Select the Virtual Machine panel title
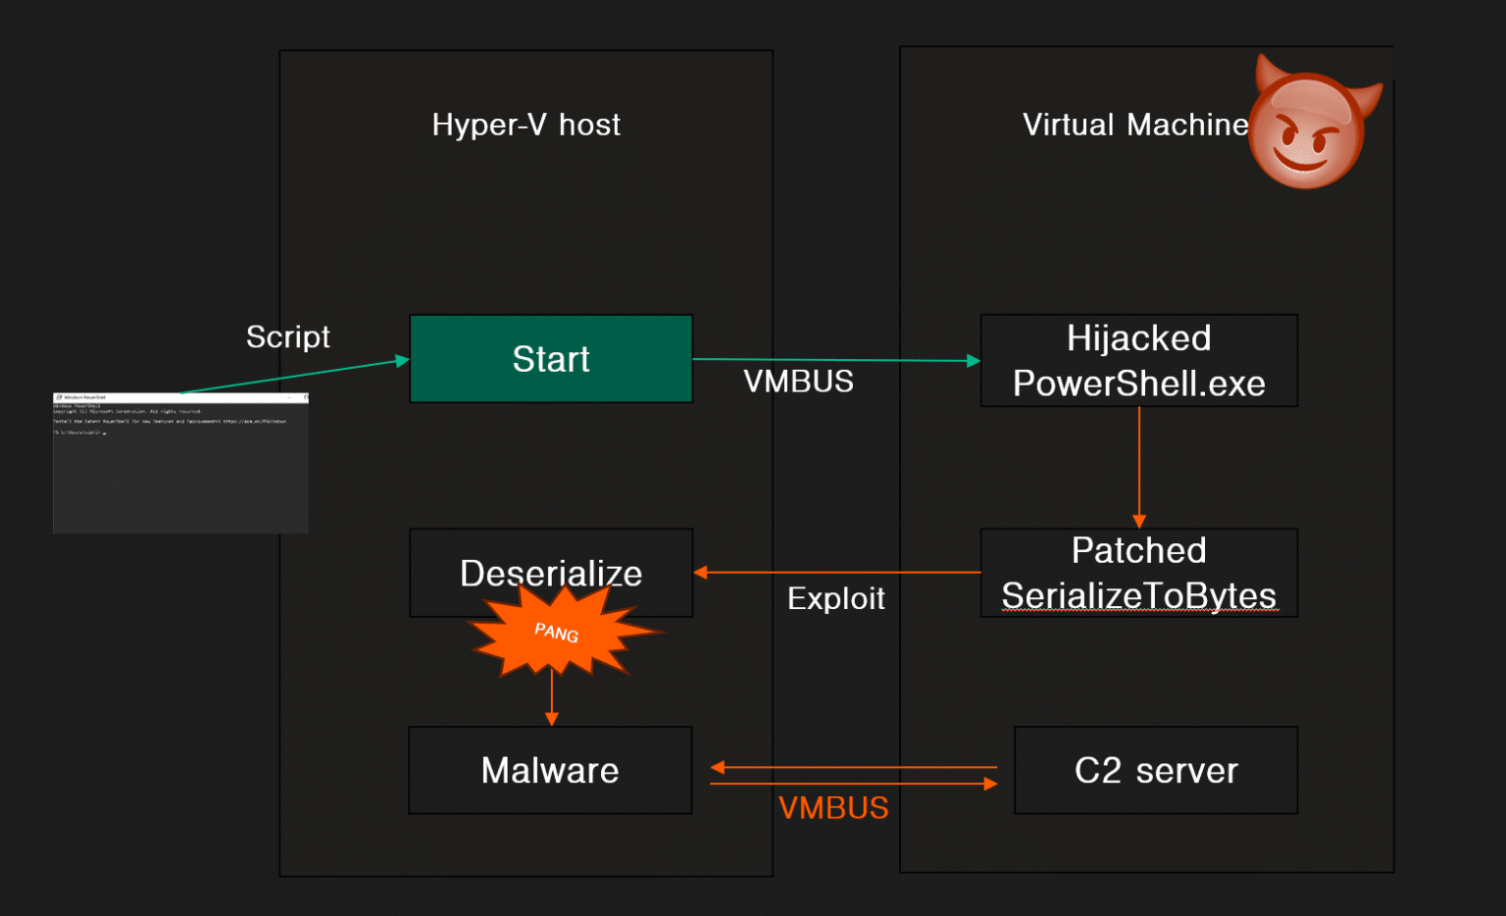The height and width of the screenshot is (916, 1506). [x=1135, y=125]
